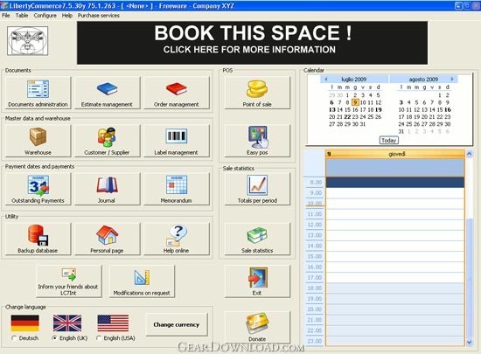Click the 23.00 time slot label
This screenshot has height=354, width=481.
pyautogui.click(x=315, y=341)
